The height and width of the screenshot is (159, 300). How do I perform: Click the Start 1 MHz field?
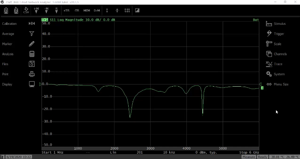pos(53,152)
